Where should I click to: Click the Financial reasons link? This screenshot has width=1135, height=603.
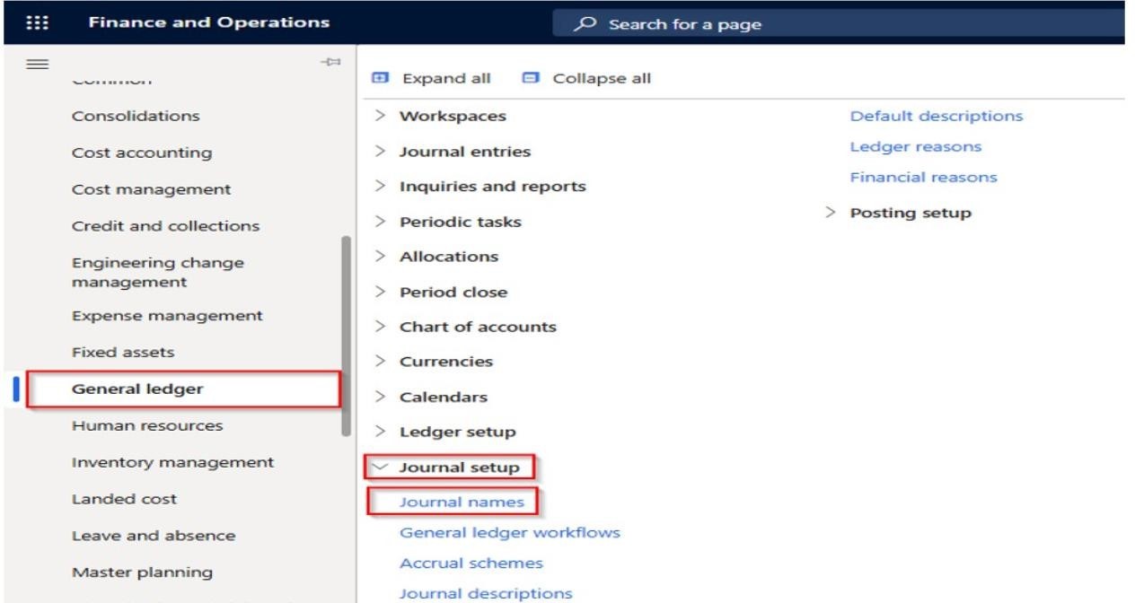click(923, 177)
